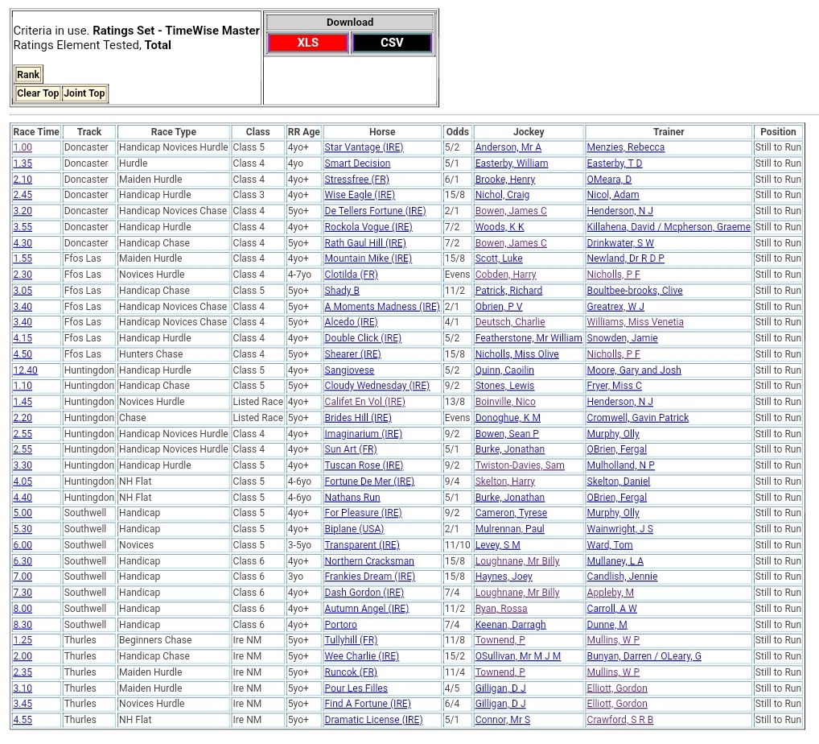
Task: Open jockey Twiston-Davies, Sam link
Action: pos(519,465)
